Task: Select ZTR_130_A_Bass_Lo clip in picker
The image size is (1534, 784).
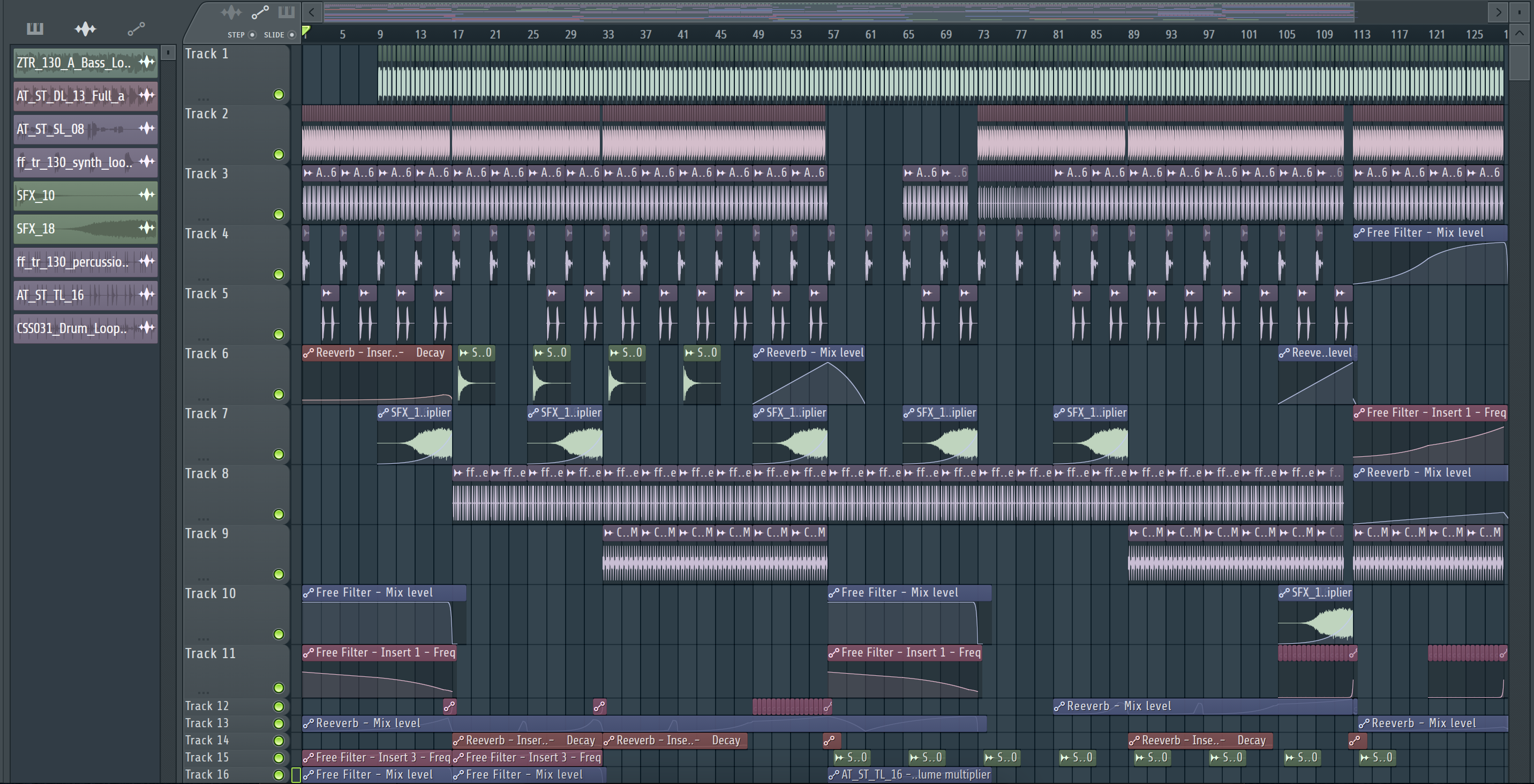Action: tap(86, 63)
